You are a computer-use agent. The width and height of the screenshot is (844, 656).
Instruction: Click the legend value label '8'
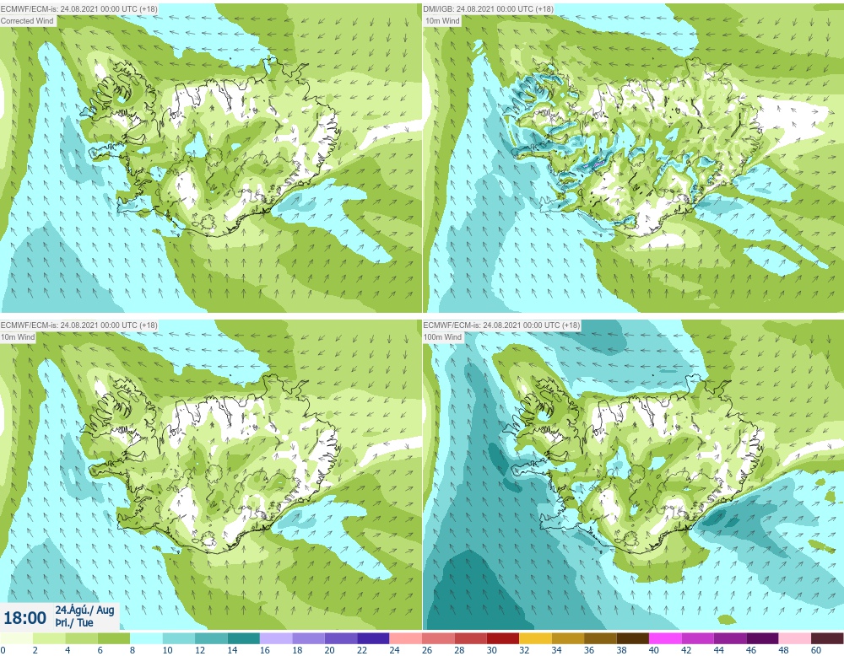(133, 650)
